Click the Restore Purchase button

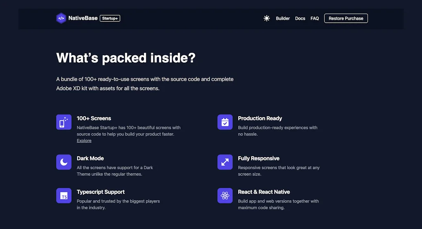[346, 18]
